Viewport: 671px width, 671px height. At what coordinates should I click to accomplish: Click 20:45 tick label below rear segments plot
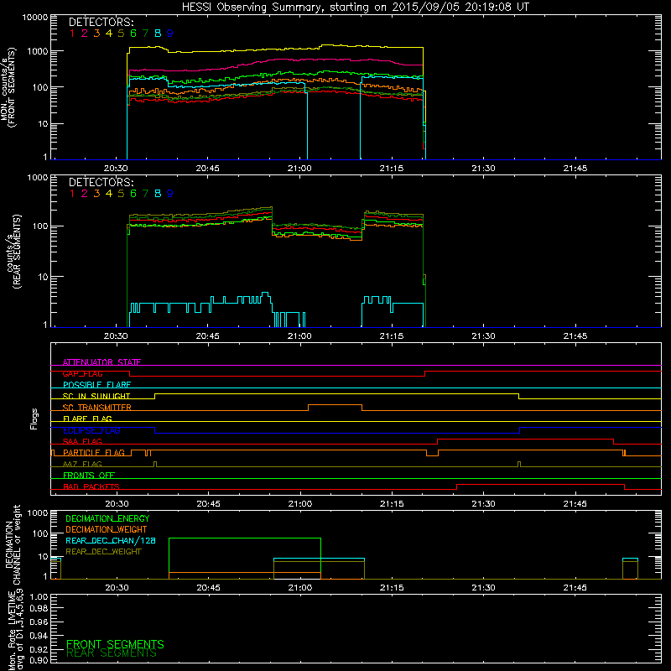click(x=207, y=336)
